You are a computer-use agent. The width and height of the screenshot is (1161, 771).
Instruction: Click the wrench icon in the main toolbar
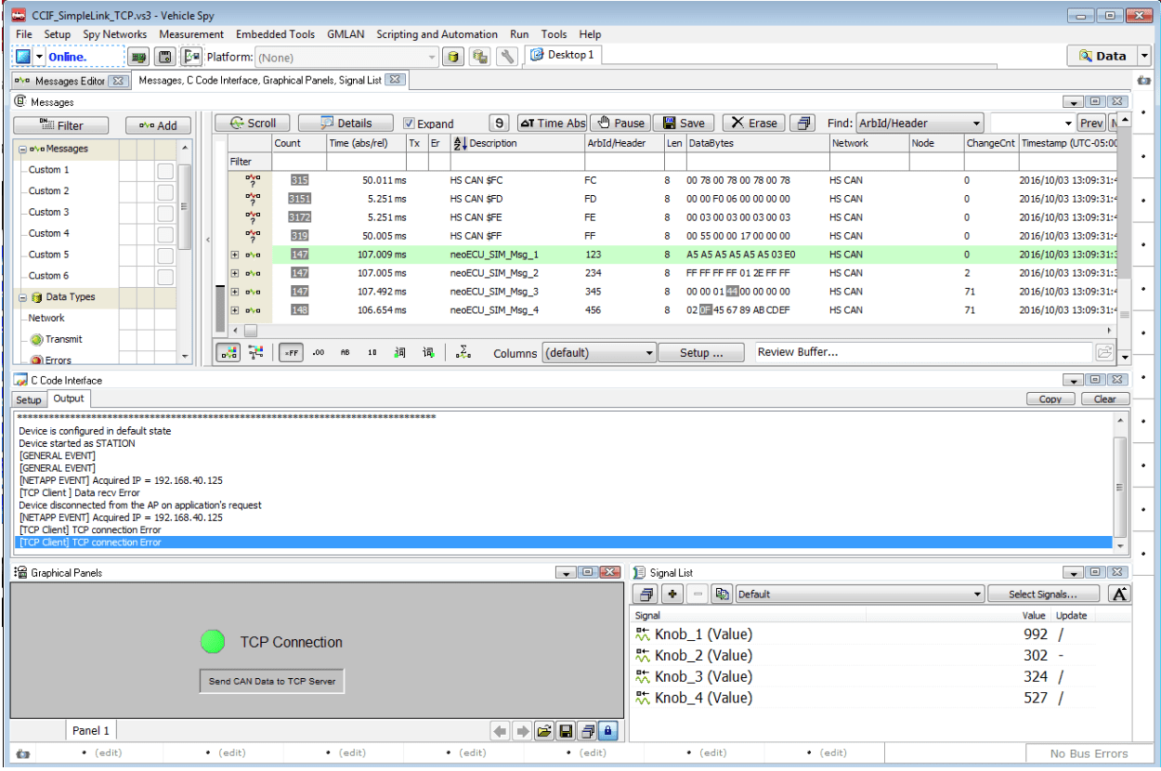[506, 57]
